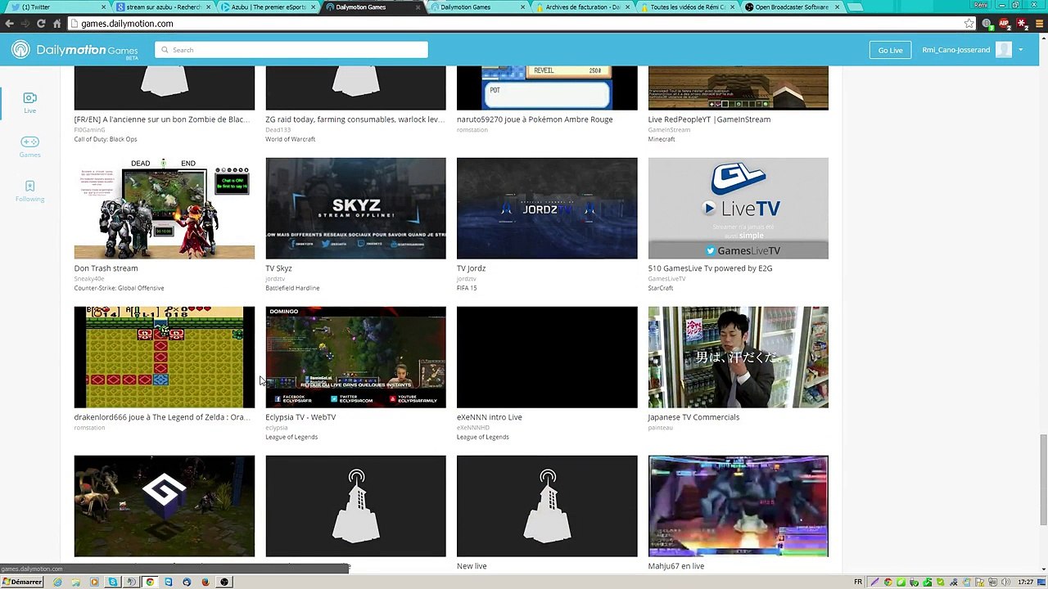Click 'StarCraft' game label
This screenshot has width=1048, height=589.
[661, 288]
